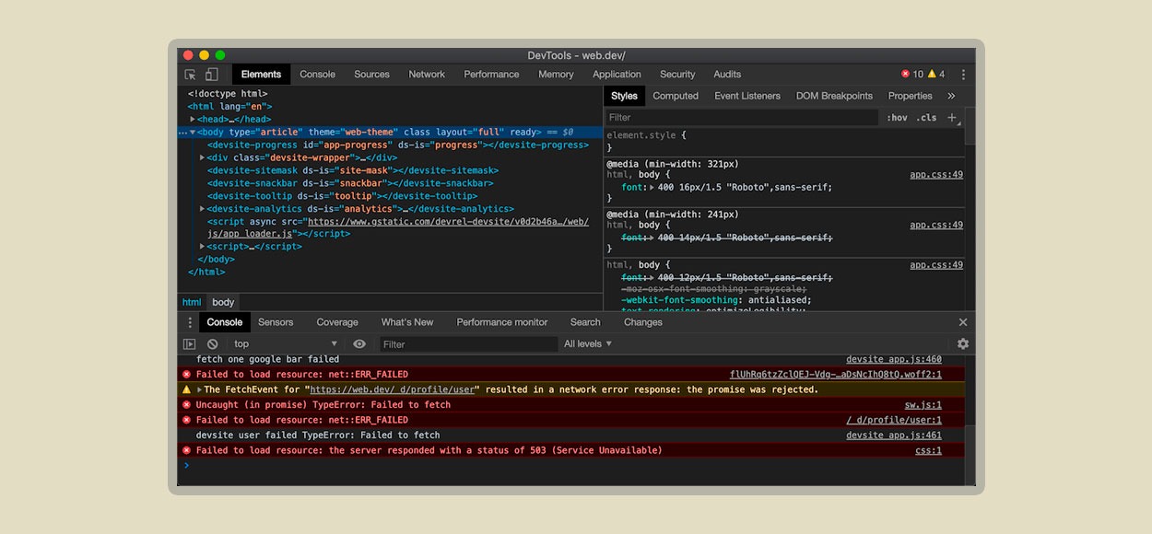Close the bottom drawer panel
Screen dimensions: 1152x534
[963, 322]
